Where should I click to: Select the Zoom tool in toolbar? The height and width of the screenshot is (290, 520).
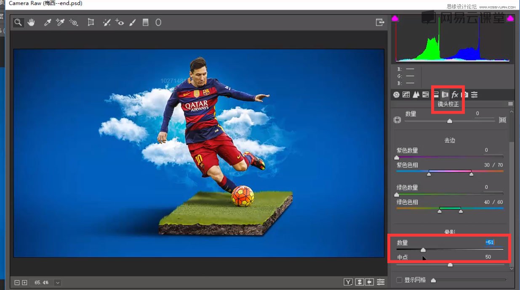[18, 23]
